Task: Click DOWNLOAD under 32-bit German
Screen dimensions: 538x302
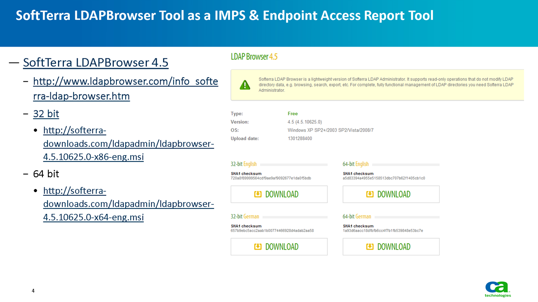Action: pyautogui.click(x=279, y=247)
